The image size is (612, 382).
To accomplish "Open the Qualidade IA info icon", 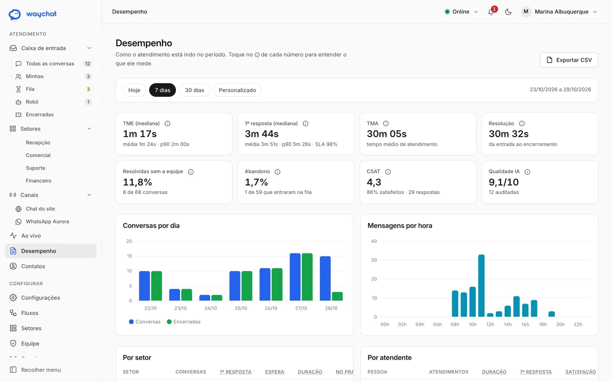I will click(x=527, y=172).
